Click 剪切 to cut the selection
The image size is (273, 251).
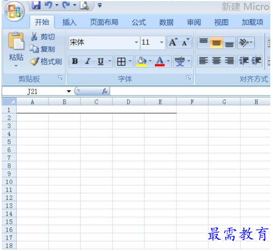(x=42, y=37)
